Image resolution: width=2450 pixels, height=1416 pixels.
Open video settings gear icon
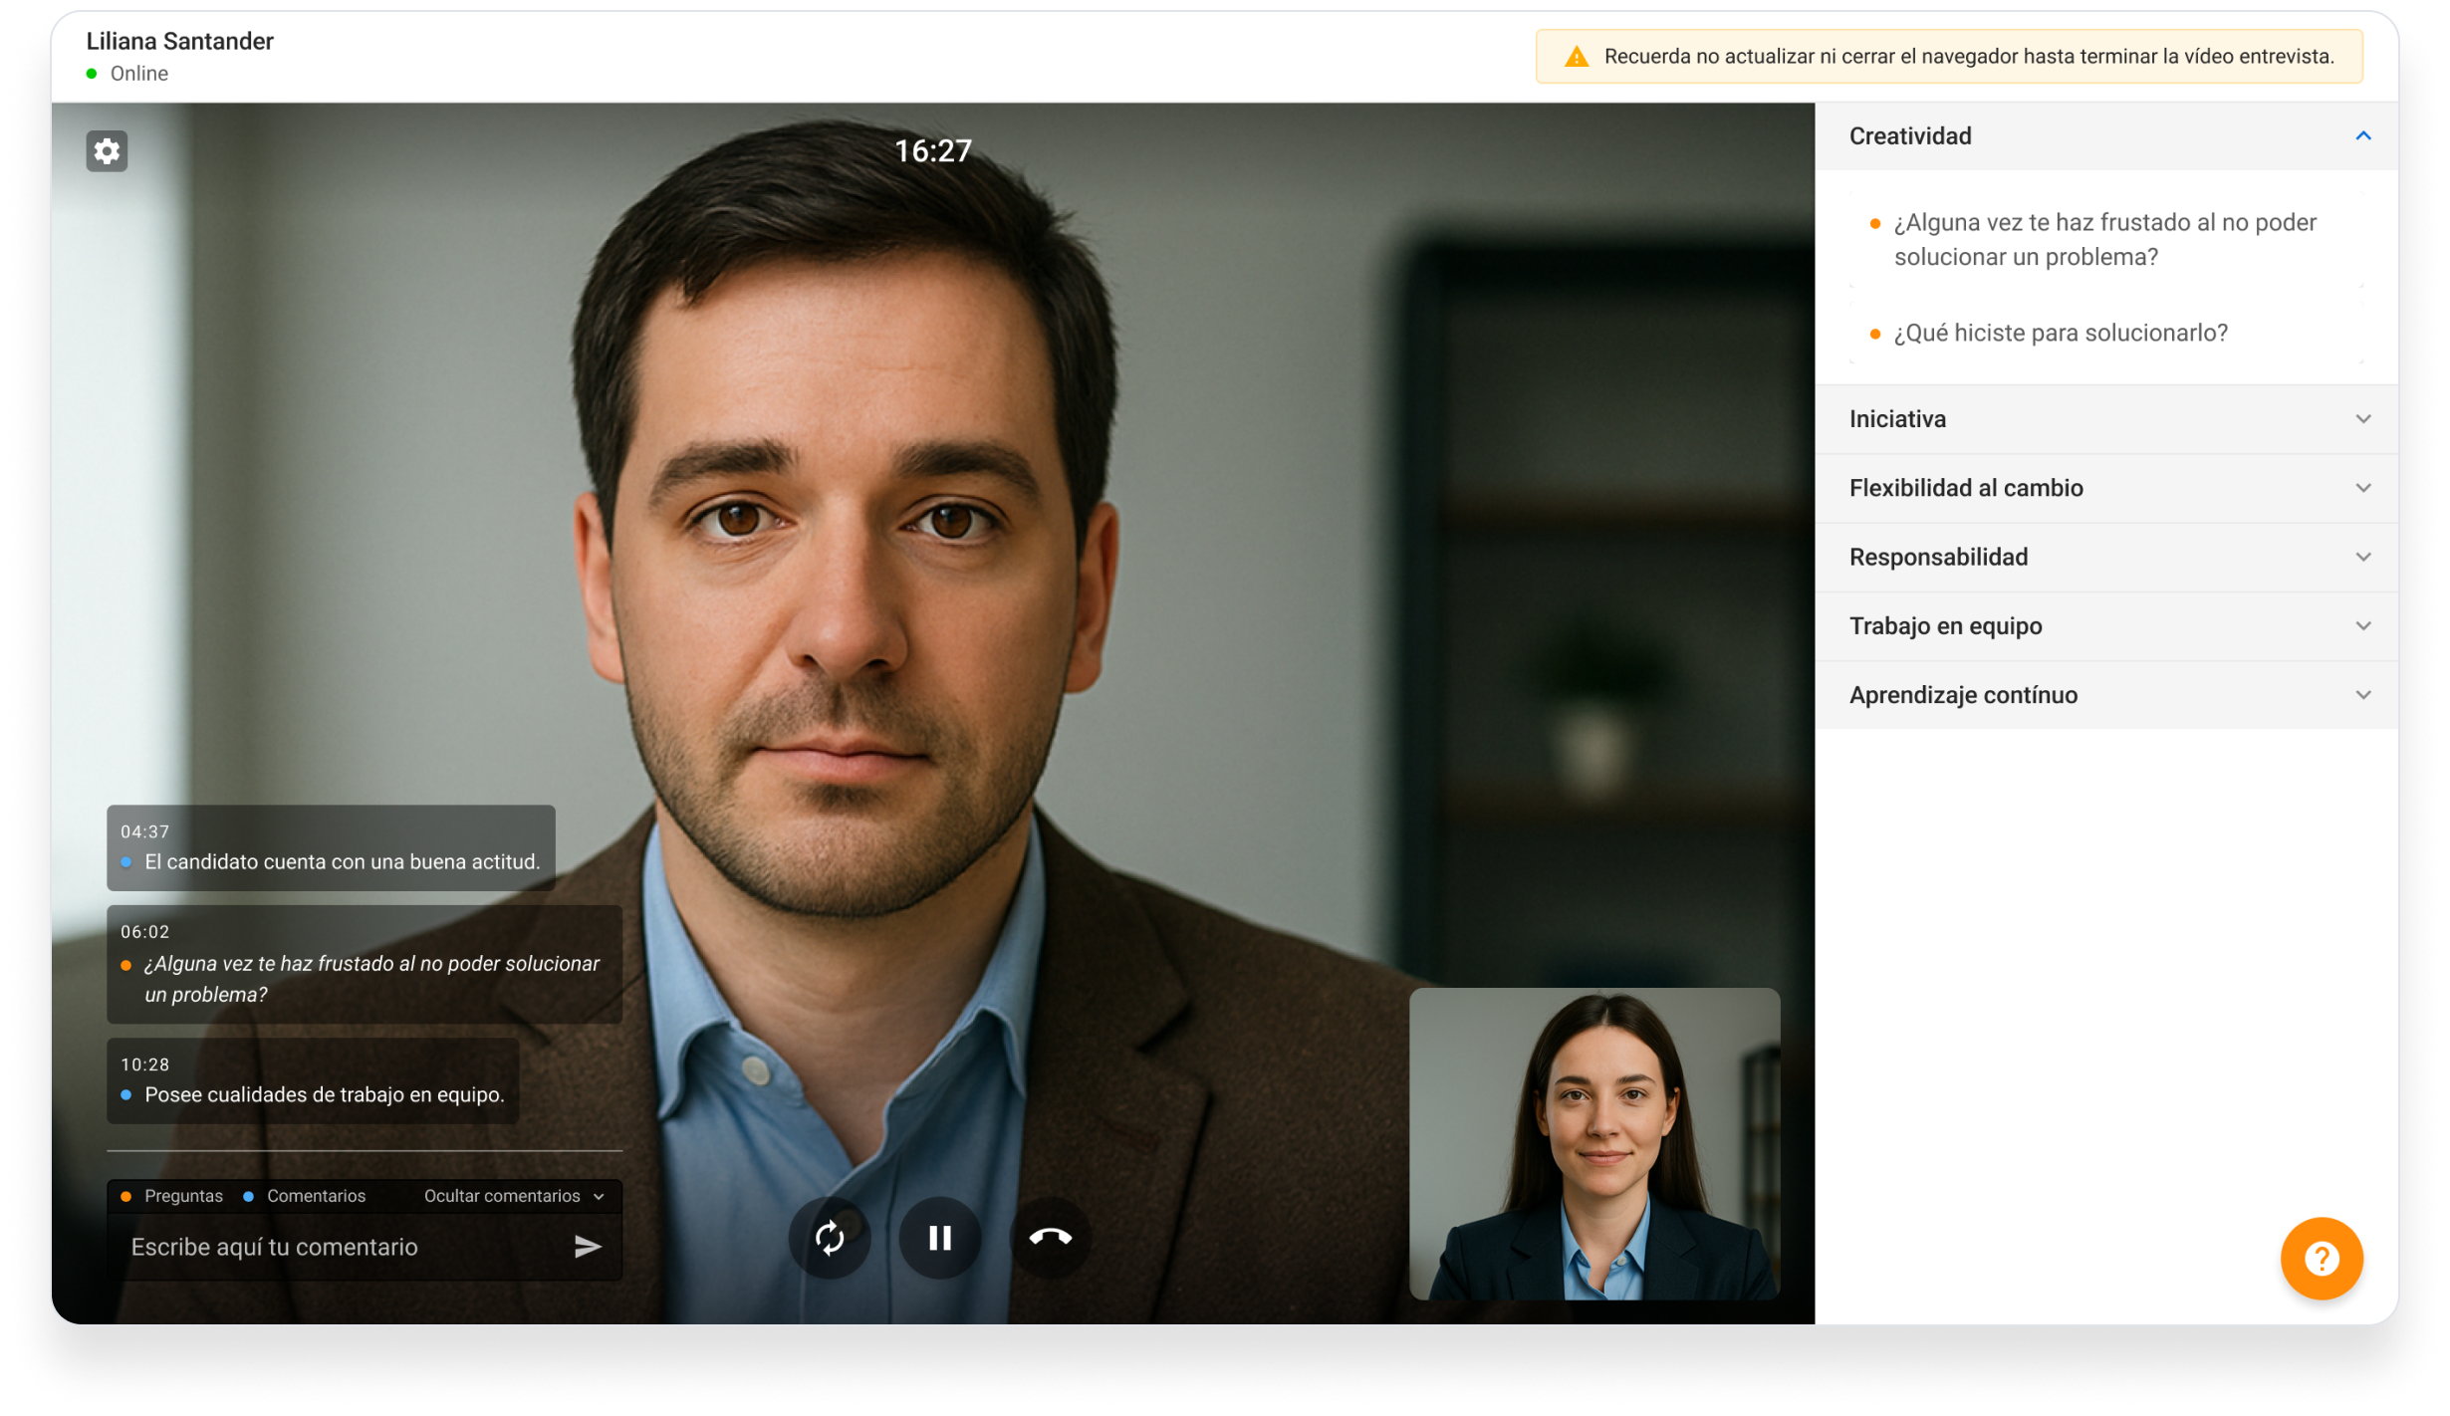[x=107, y=151]
